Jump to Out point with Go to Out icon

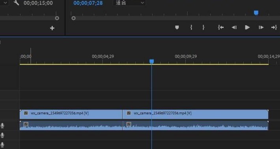point(274,27)
